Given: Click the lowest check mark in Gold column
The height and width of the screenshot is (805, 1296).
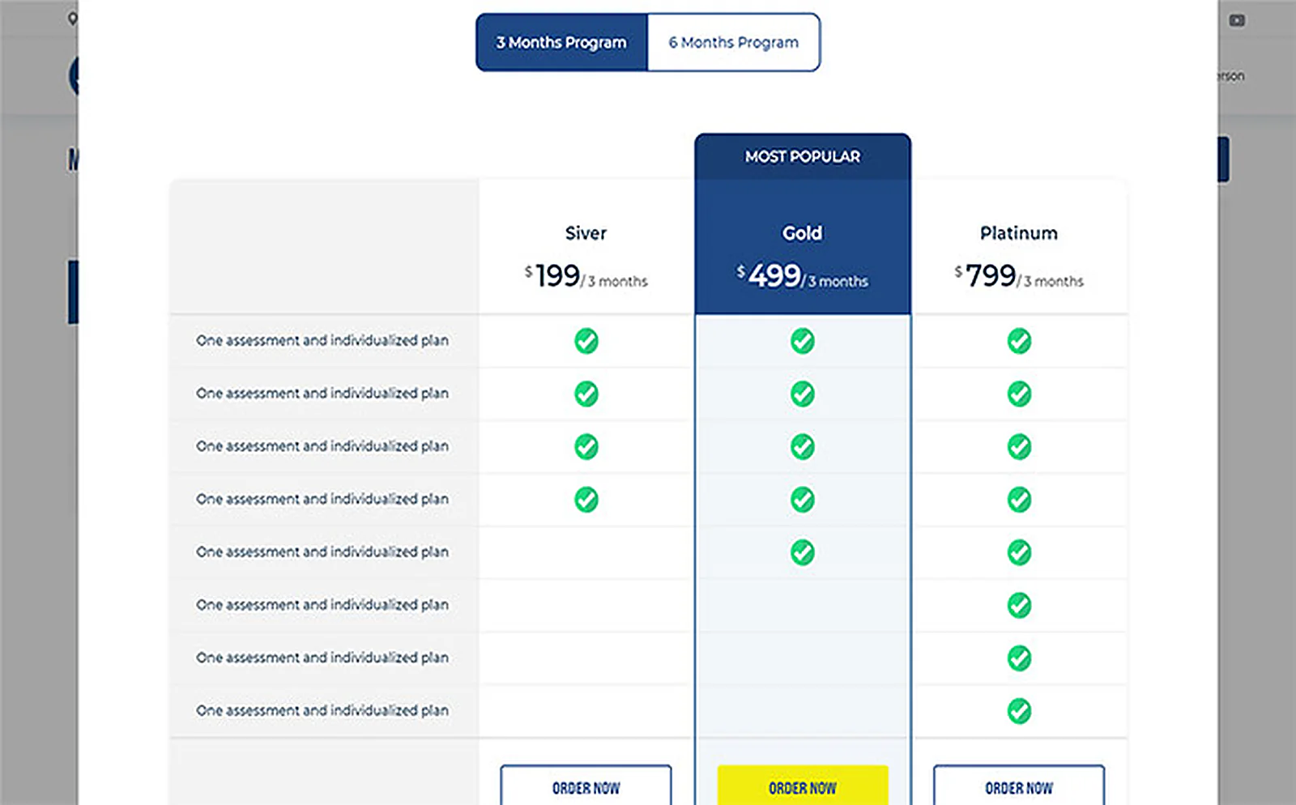Looking at the screenshot, I should coord(803,552).
